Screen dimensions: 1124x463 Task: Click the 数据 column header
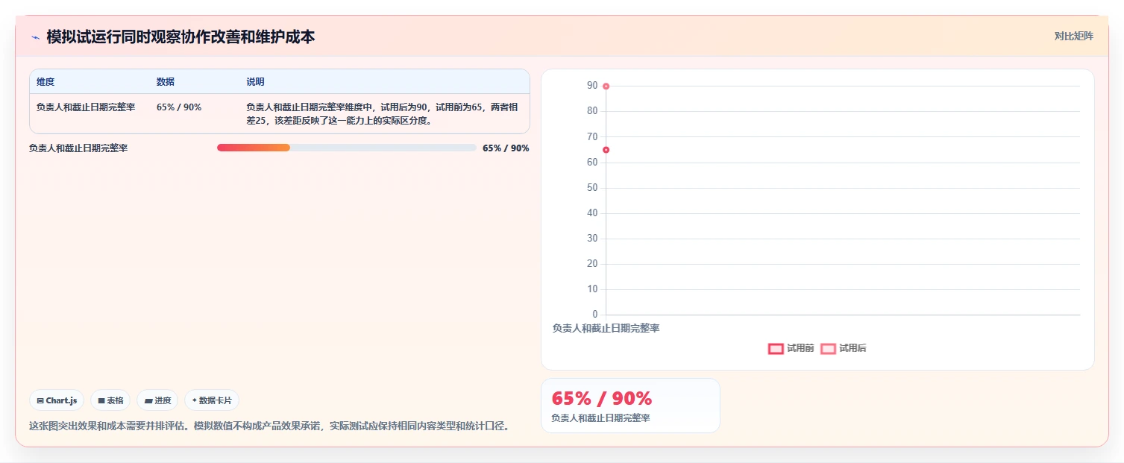coord(166,82)
